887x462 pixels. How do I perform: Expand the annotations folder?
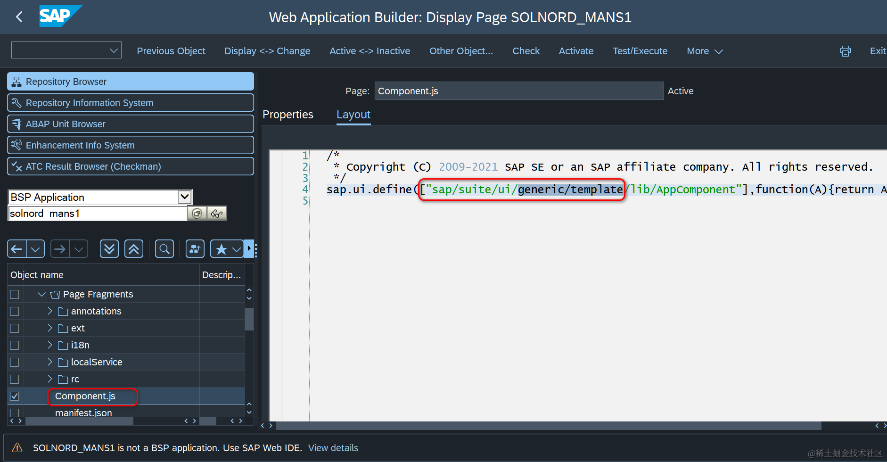pyautogui.click(x=49, y=311)
